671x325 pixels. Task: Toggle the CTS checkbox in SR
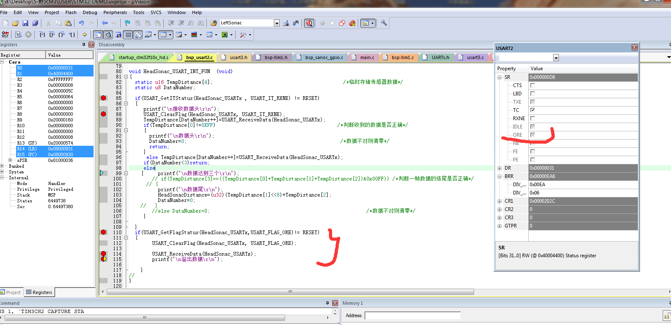coord(532,85)
